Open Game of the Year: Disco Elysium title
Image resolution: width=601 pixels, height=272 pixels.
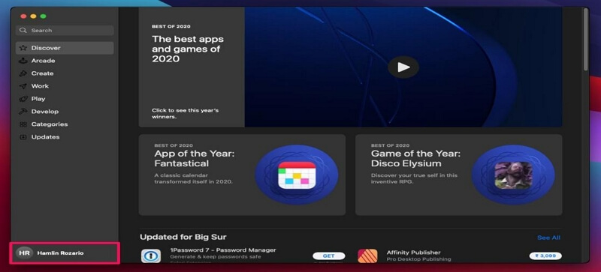pyautogui.click(x=416, y=158)
